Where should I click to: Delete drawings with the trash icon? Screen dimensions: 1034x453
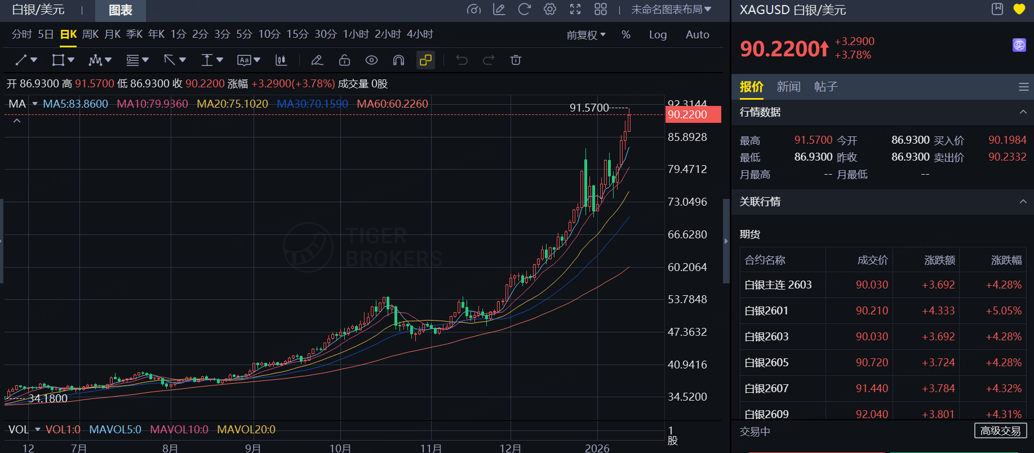(x=516, y=60)
